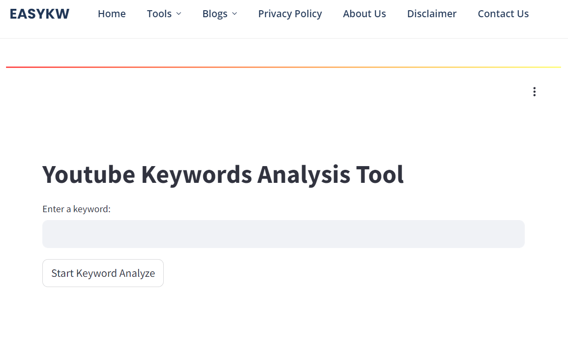Viewport: 568px width, 355px height.
Task: Open the About Us page
Action: 364,14
